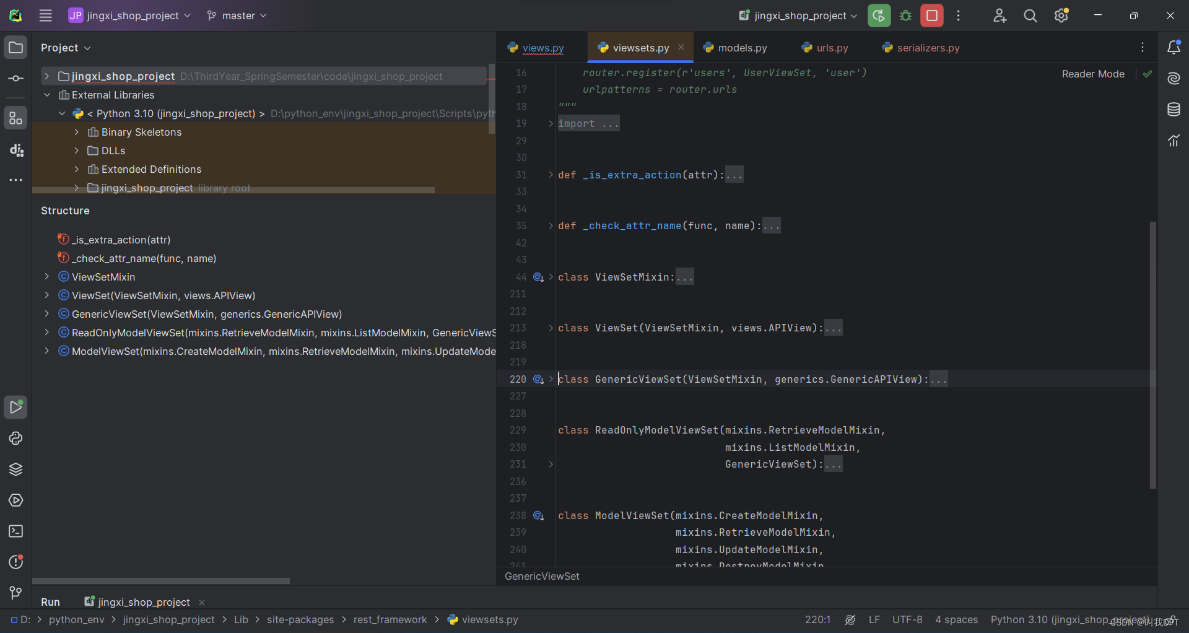Open the jingxi_shop_project project dropdown
1189x633 pixels.
point(129,15)
